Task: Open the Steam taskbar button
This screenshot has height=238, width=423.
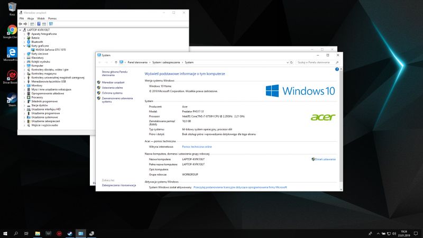Action: pos(70,233)
